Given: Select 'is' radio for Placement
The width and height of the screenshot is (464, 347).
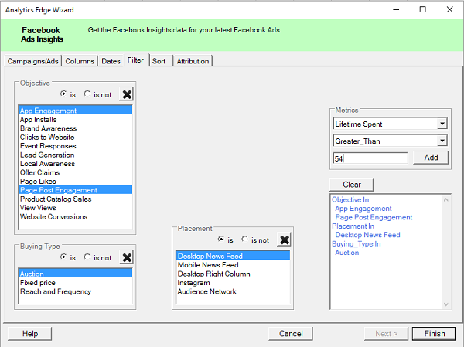Looking at the screenshot, I should (x=220, y=239).
